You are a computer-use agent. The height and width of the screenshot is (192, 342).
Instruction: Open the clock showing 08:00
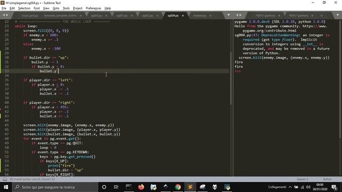(320, 187)
